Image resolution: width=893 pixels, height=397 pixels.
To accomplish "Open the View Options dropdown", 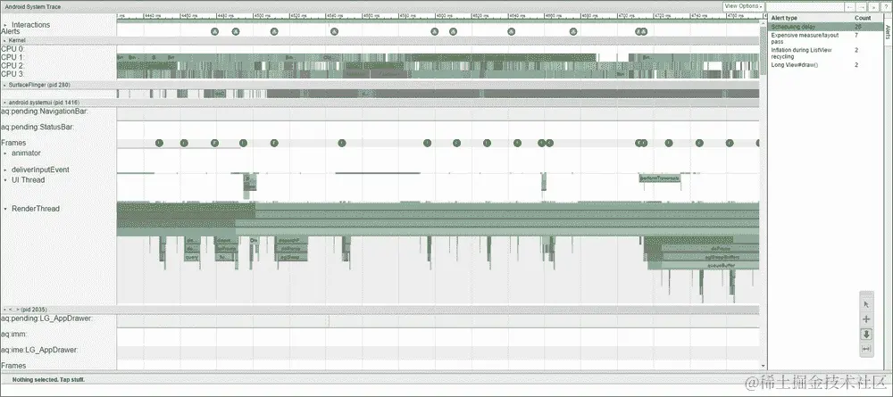I will pos(743,6).
